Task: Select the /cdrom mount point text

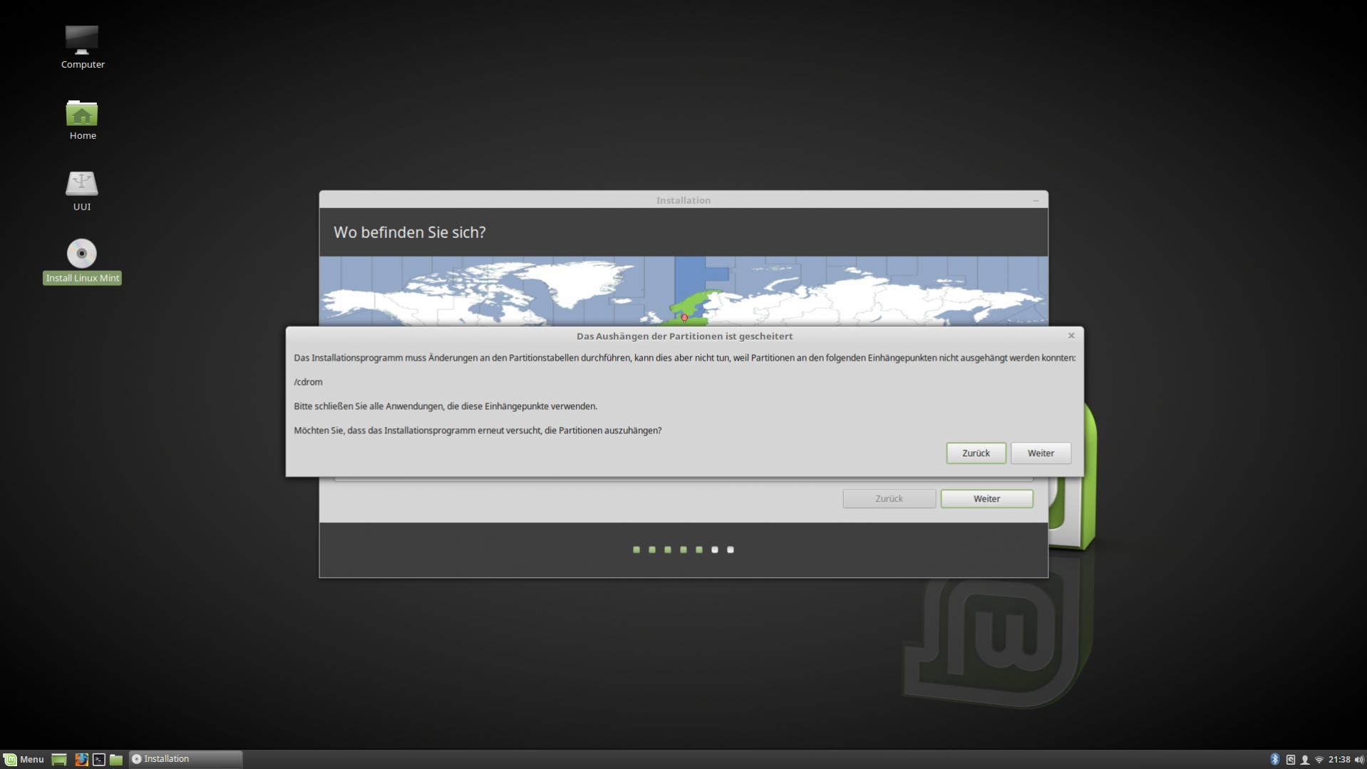Action: 308,382
